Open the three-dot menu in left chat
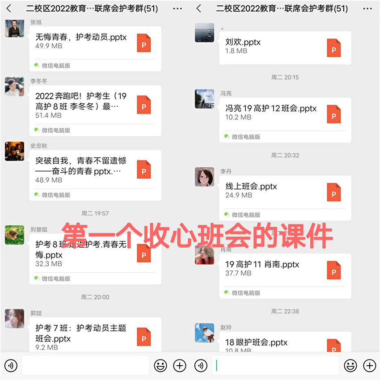The width and height of the screenshot is (380, 380). [177, 9]
